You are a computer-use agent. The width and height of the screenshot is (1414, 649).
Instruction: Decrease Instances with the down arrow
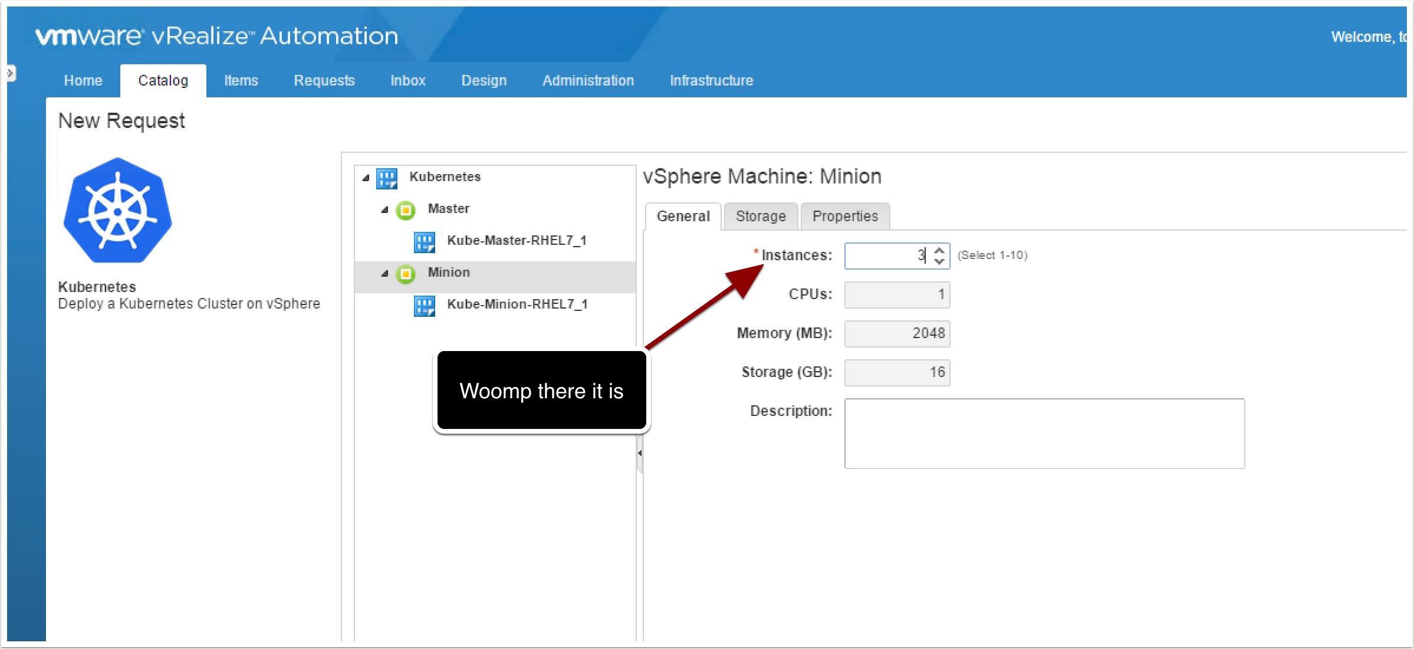(x=939, y=261)
